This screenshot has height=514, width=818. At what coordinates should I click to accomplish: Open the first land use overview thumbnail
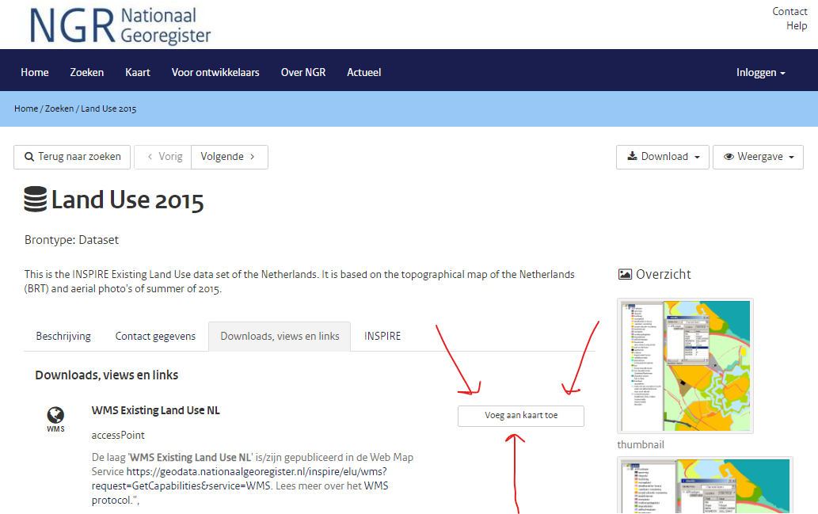click(x=686, y=366)
